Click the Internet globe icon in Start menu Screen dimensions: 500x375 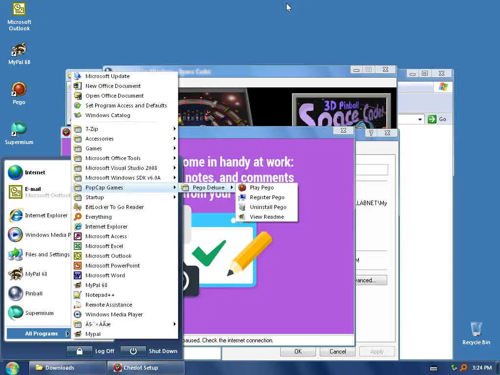[15, 172]
